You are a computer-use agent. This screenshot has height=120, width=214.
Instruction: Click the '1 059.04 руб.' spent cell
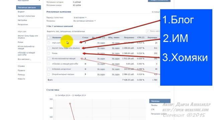(x=128, y=48)
